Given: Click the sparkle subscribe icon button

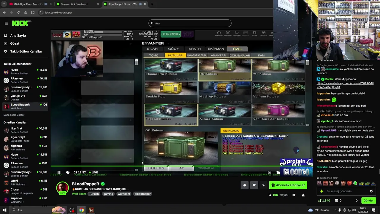Looking at the screenshot, I should pos(264,185).
